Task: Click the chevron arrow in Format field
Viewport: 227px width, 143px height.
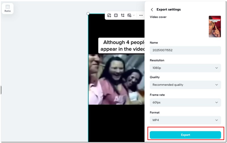Action: click(x=217, y=120)
